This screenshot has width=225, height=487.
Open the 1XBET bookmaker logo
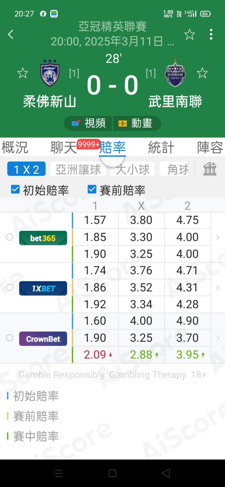point(43,288)
